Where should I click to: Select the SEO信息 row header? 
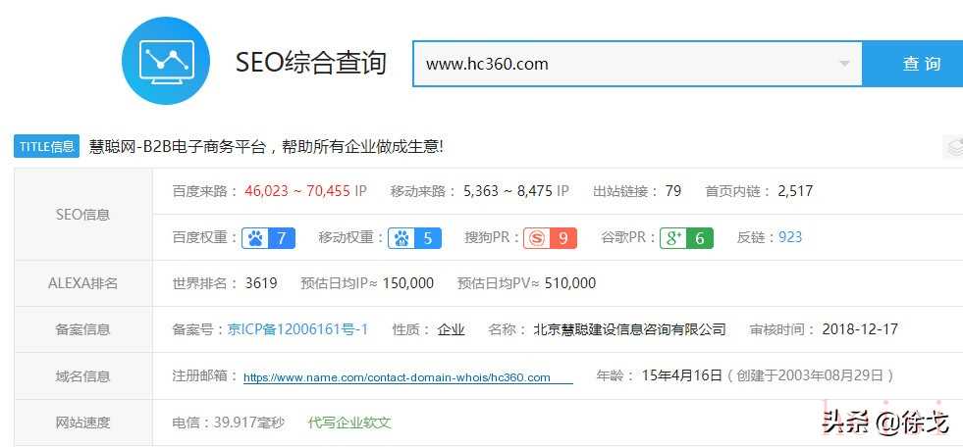point(82,214)
